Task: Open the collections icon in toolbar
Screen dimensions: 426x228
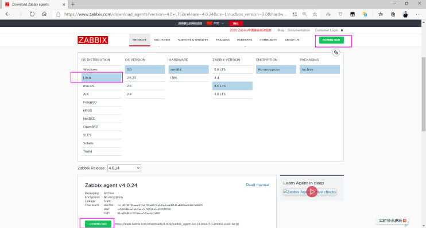Action: [x=393, y=14]
